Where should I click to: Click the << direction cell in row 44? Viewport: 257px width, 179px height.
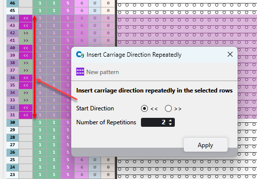coord(25,18)
